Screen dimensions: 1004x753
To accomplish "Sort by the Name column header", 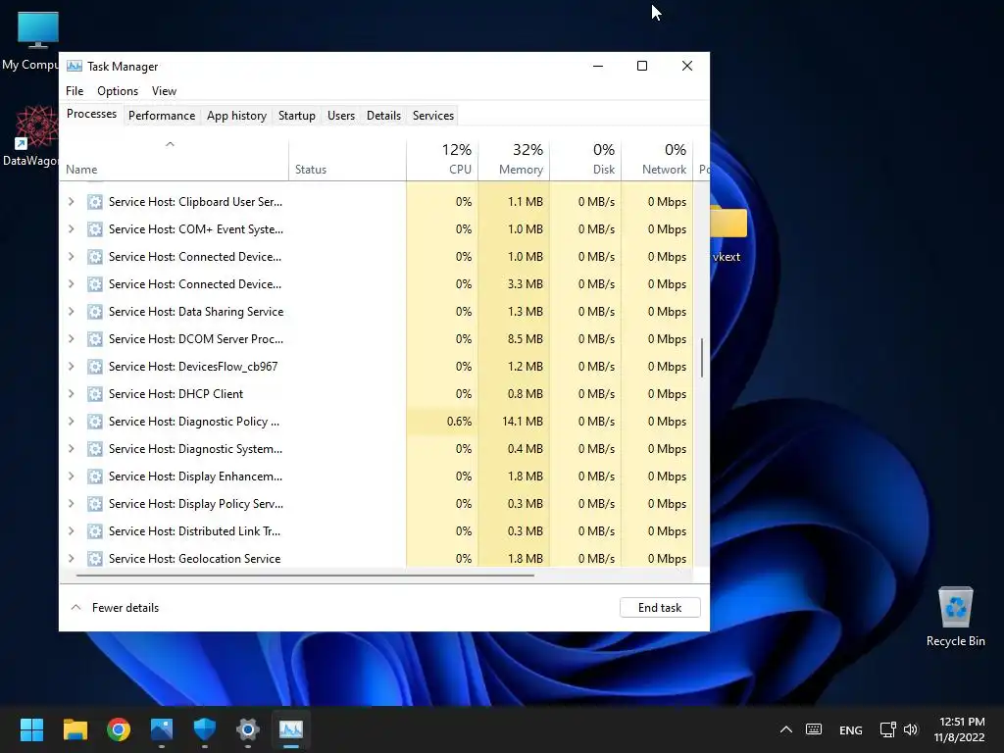I will [175, 160].
